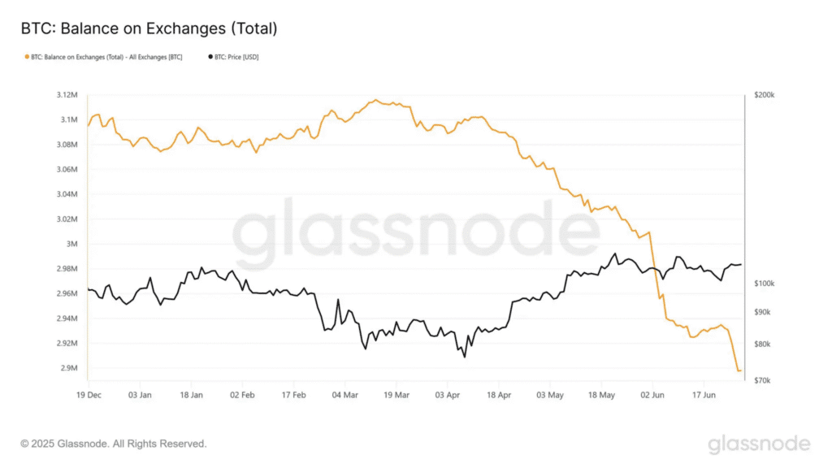Image resolution: width=832 pixels, height=468 pixels.
Task: Click the glassnode watermark in chart center
Action: coord(416,232)
